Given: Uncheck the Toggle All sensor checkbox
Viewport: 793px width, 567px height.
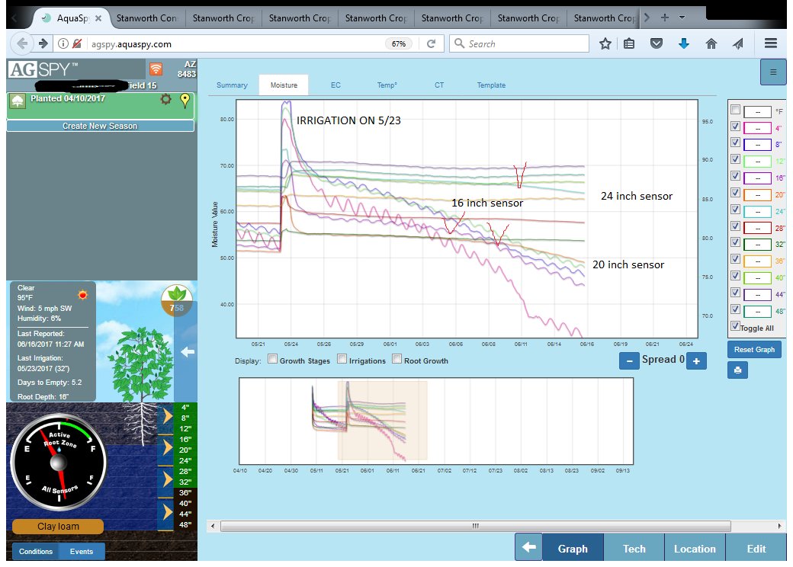Looking at the screenshot, I should [x=734, y=326].
